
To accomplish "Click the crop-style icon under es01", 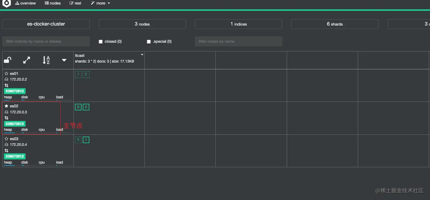I will tap(6, 85).
